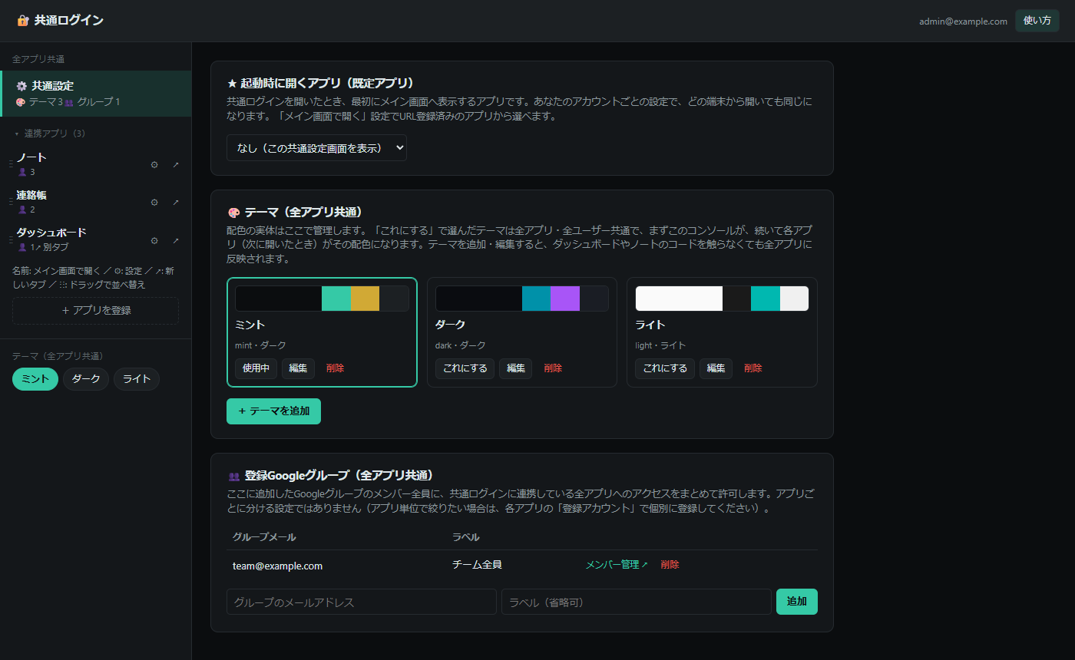Click mint・ダーク subtitle text
The width and height of the screenshot is (1075, 660).
(260, 345)
